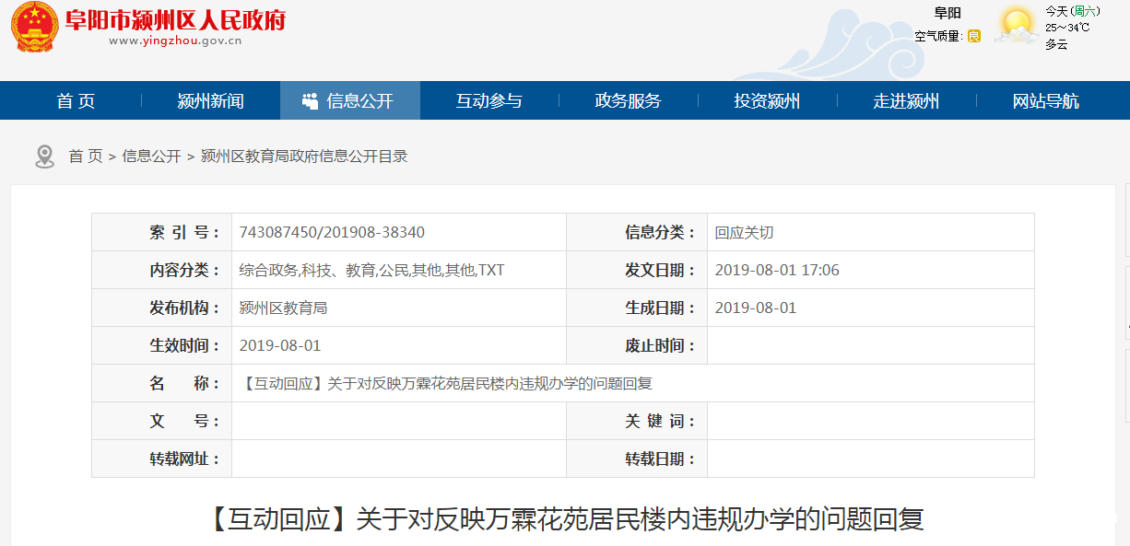Click the 信息公开 breadcrumb link
Screen dimensions: 1130x546
(x=151, y=157)
